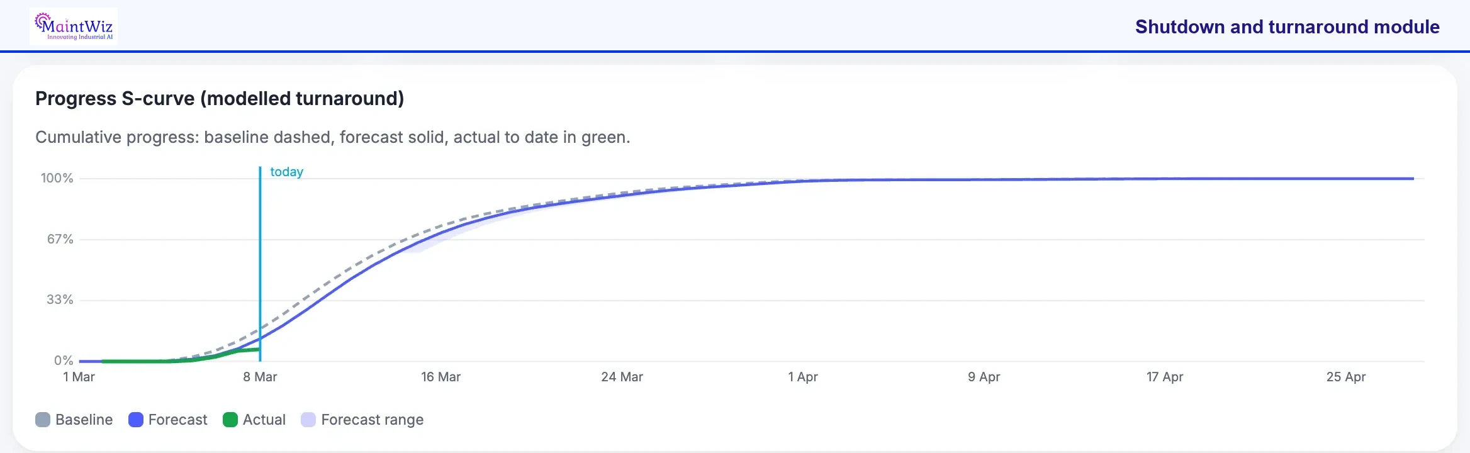Select the 'Baseline' legend label
Viewport: 1470px width, 453px height.
point(84,420)
